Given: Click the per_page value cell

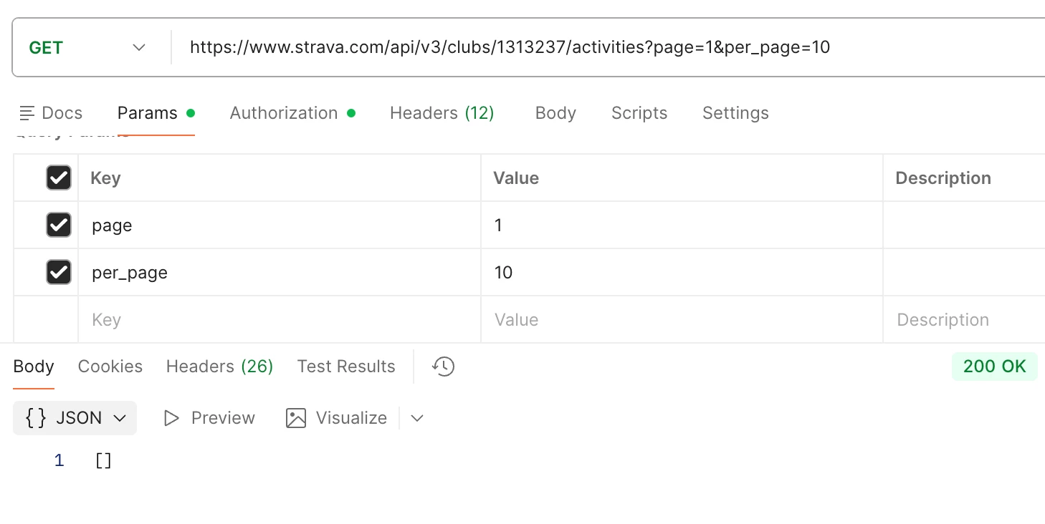Looking at the screenshot, I should 682,272.
